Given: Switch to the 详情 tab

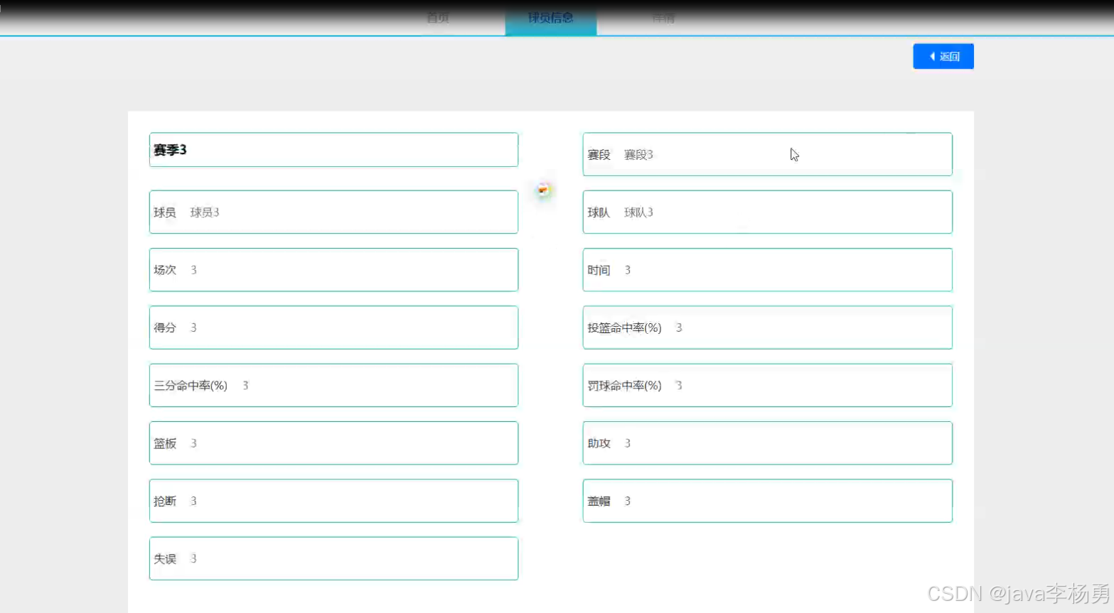Looking at the screenshot, I should [x=663, y=18].
